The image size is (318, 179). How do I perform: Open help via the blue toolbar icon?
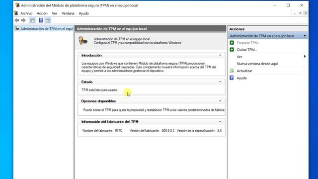pyautogui.click(x=41, y=20)
